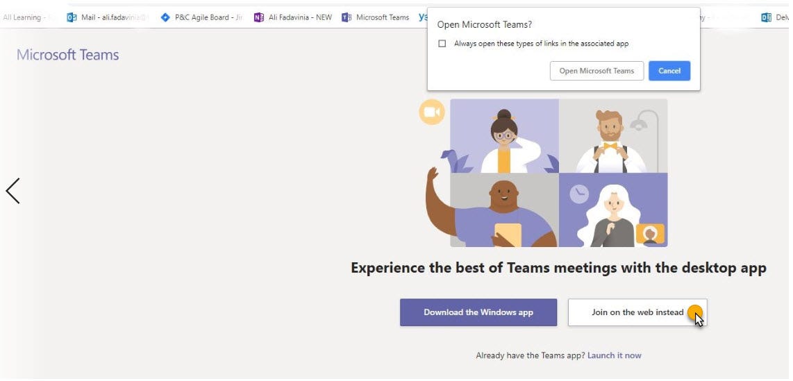
Task: Cancel the Open Microsoft Teams dialog
Action: (x=669, y=71)
